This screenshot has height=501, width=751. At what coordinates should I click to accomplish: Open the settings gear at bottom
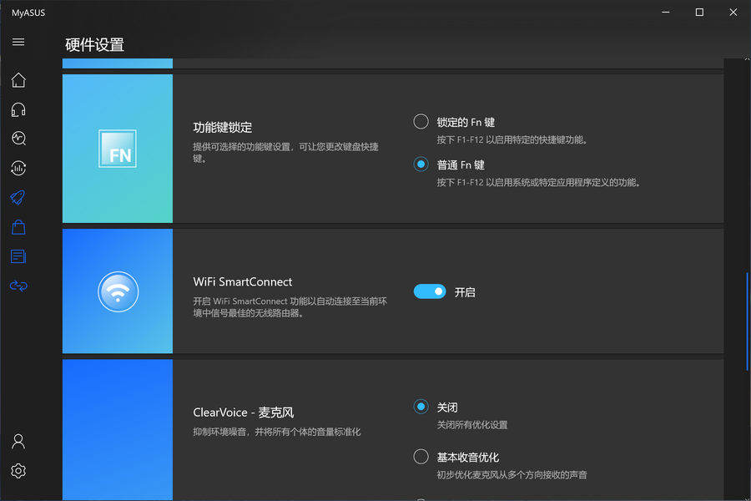click(18, 470)
